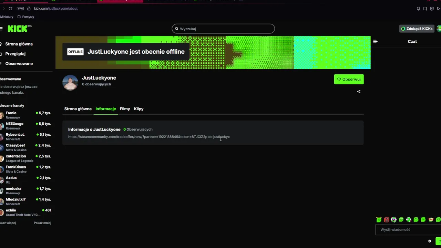Open the exhiie recommended channel

coord(26,212)
